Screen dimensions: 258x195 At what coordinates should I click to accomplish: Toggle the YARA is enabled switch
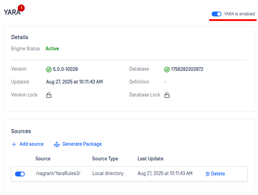click(217, 14)
